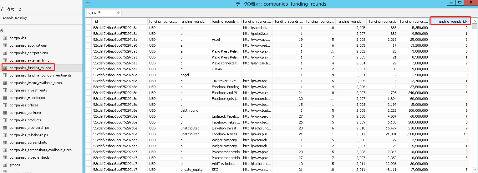The width and height of the screenshot is (478, 173).
Task: Select the companies table in the list
Action: point(18,38)
